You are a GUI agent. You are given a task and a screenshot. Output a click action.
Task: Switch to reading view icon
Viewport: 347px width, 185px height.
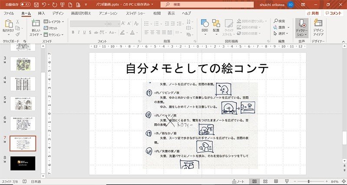[x=276, y=182]
